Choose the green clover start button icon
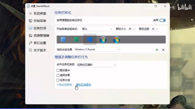This screenshot has height=109, width=195. click(76, 40)
